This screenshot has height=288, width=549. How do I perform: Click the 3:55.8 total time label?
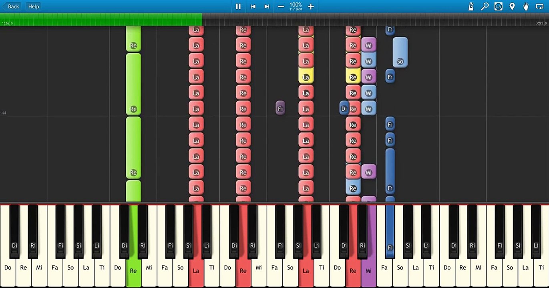coord(541,23)
